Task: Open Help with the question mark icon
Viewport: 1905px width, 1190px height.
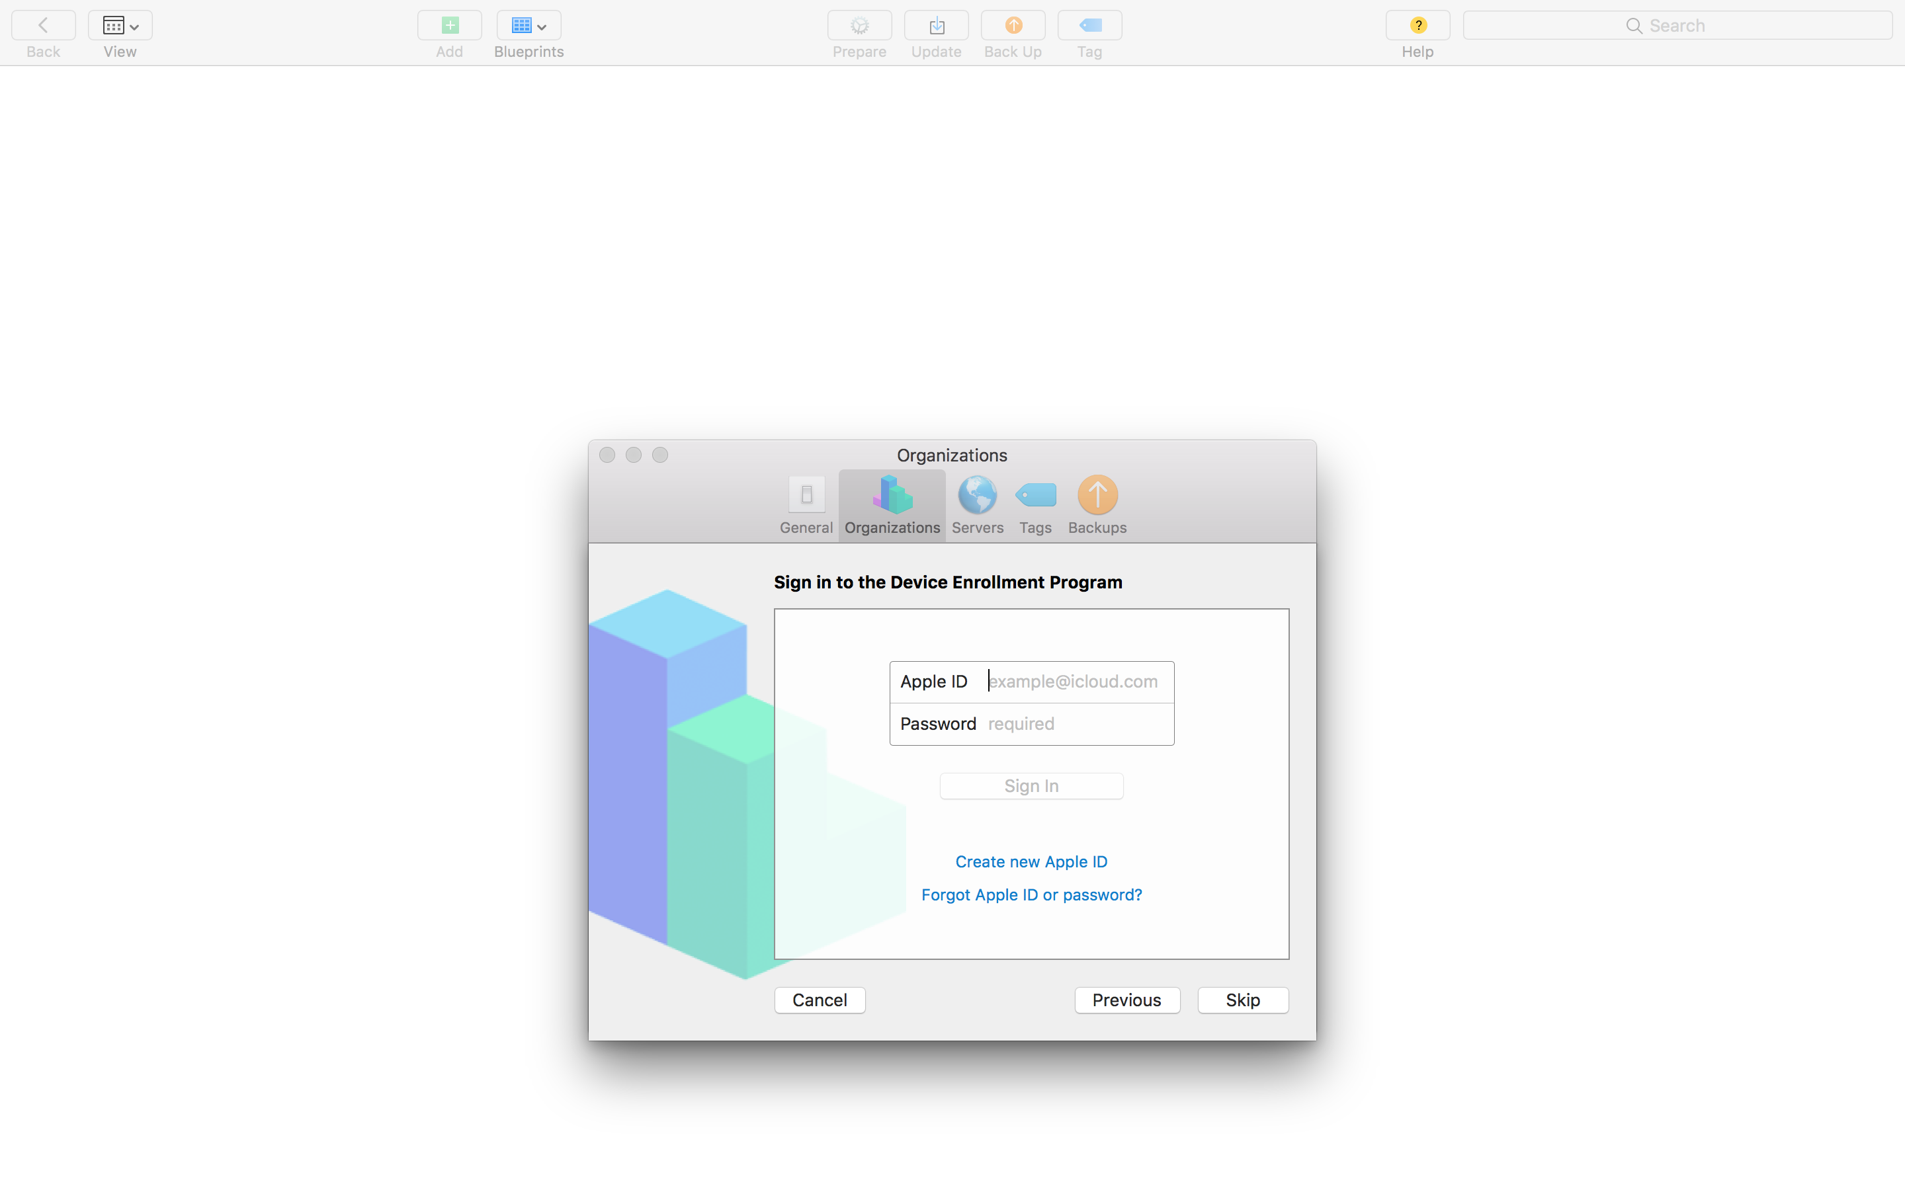Action: click(1417, 26)
